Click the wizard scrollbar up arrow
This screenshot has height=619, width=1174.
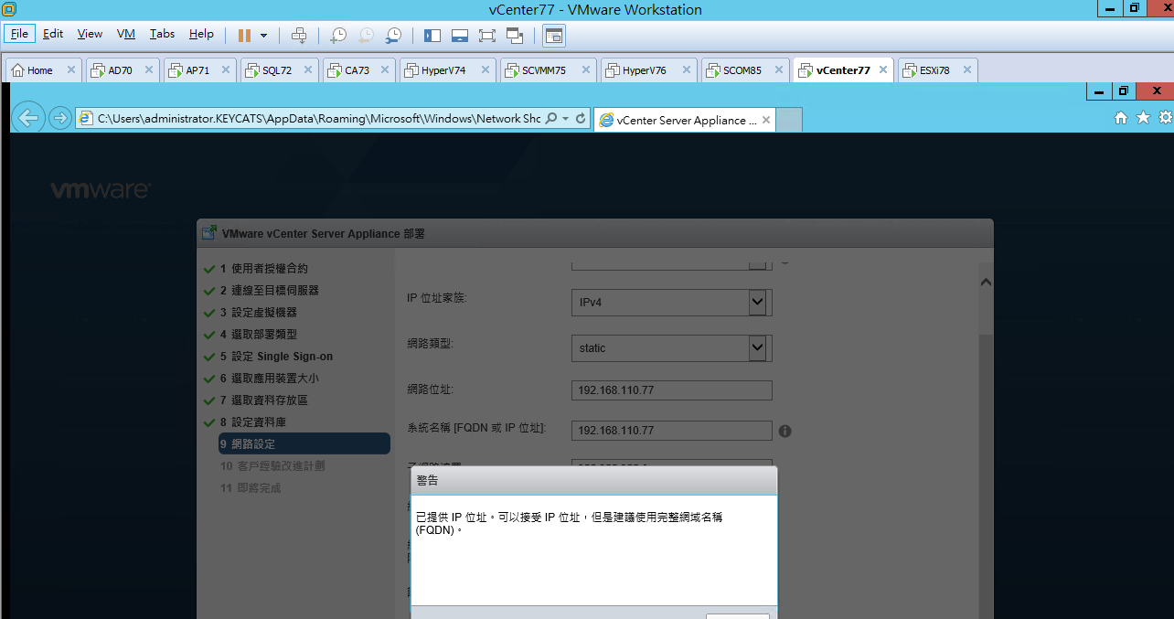[x=985, y=283]
